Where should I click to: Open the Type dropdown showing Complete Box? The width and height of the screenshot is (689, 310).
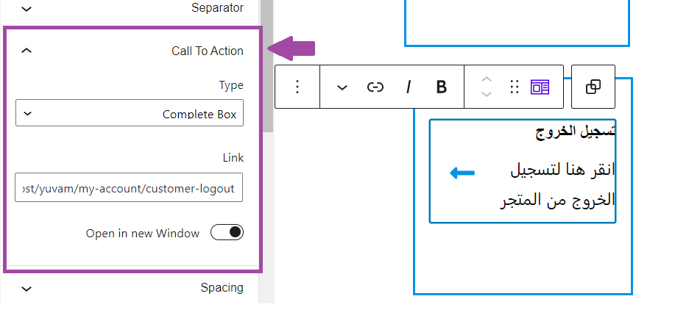[130, 113]
